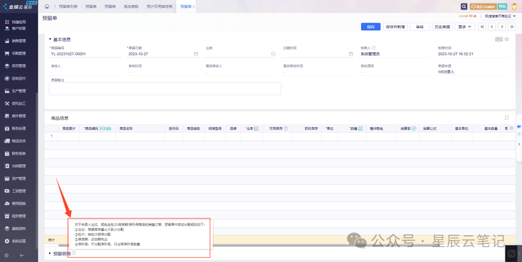Open the 更多 dropdown menu
522x262 pixels.
point(465,27)
